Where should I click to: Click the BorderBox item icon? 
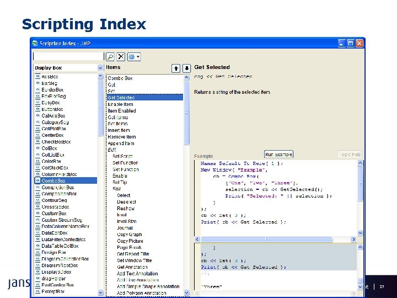pos(37,90)
